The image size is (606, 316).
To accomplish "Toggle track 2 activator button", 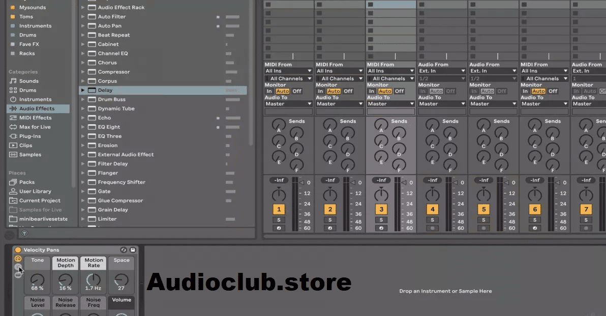I will [330, 209].
